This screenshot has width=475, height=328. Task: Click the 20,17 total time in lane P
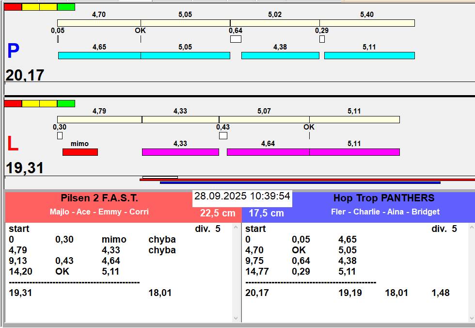point(25,75)
